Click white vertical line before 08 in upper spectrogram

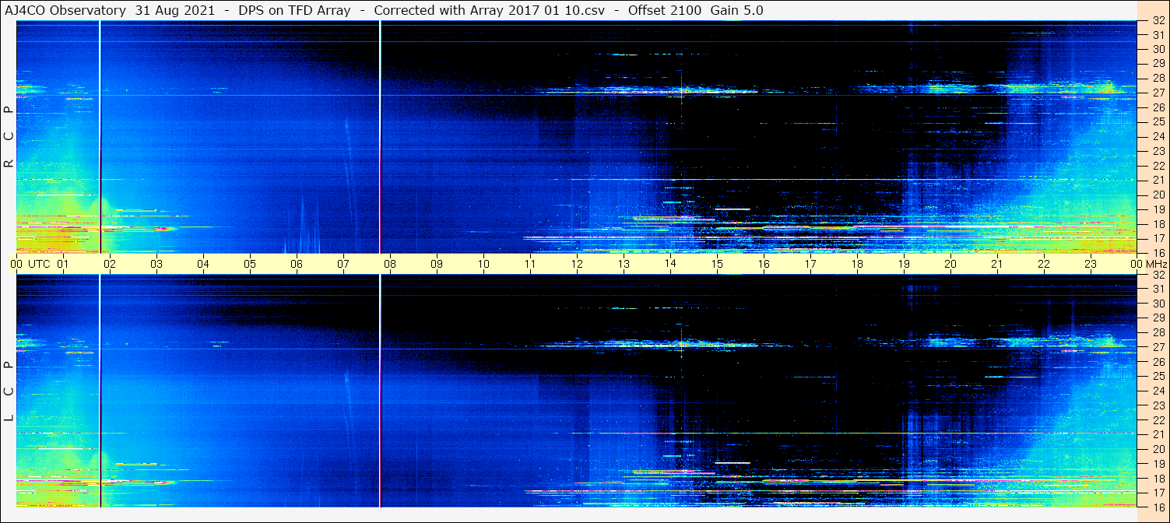point(380,136)
